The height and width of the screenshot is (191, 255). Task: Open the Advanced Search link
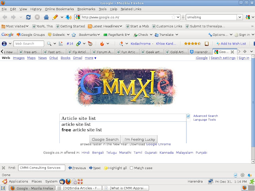tap(206, 116)
